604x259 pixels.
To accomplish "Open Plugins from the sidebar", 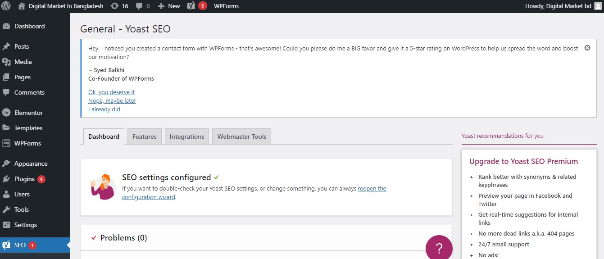I will (24, 179).
